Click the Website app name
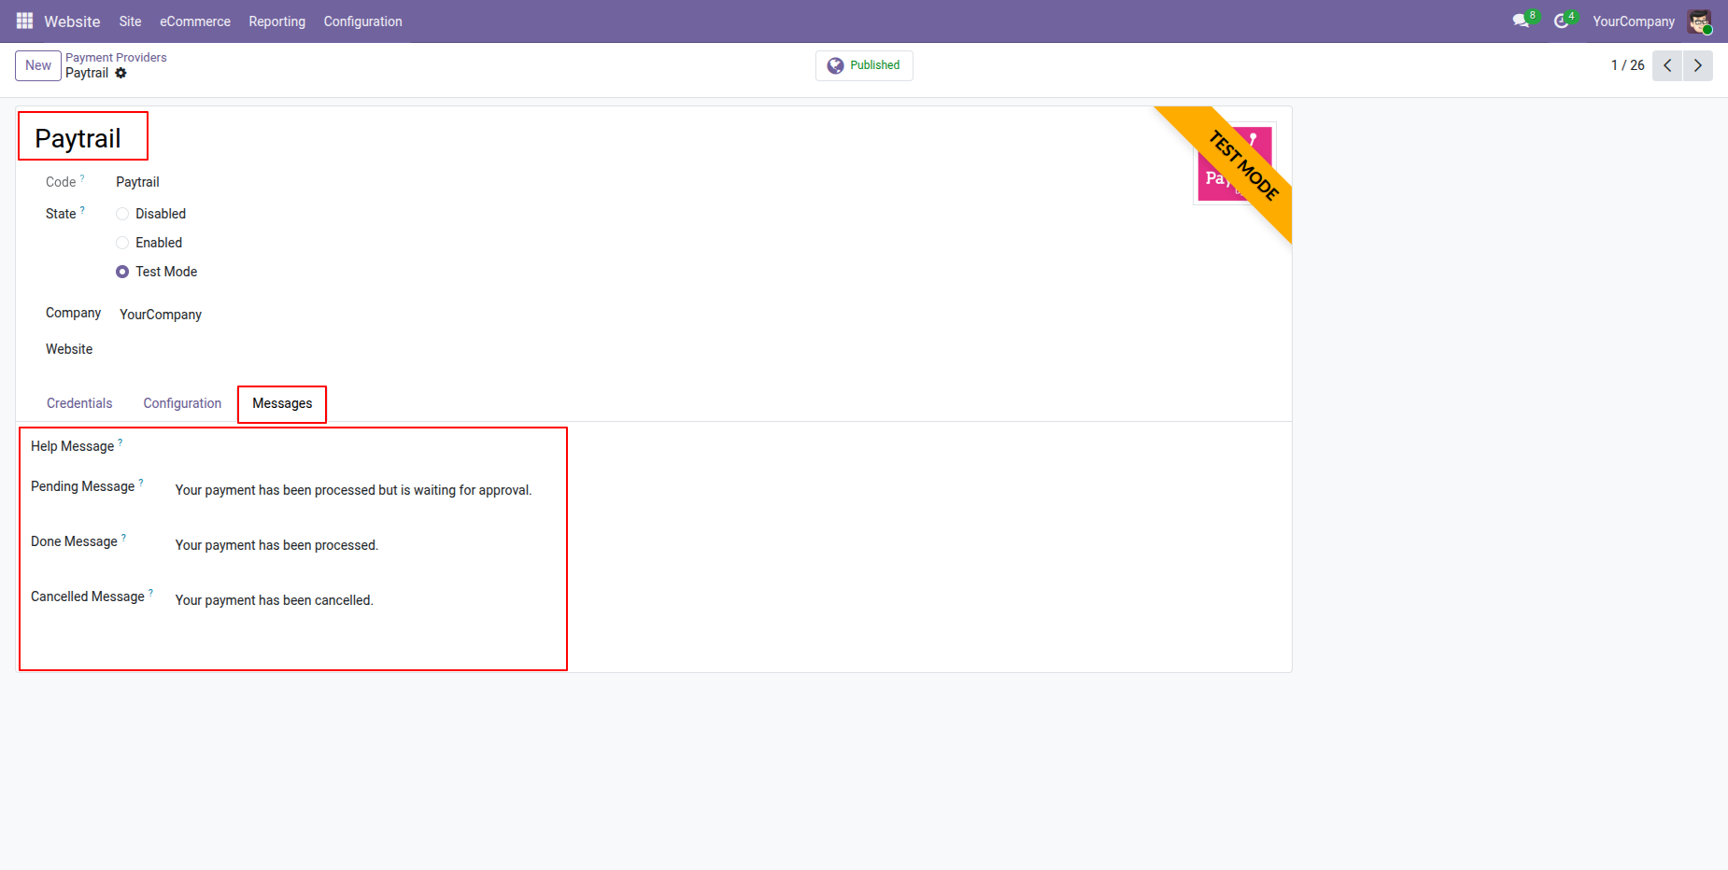 tap(72, 21)
